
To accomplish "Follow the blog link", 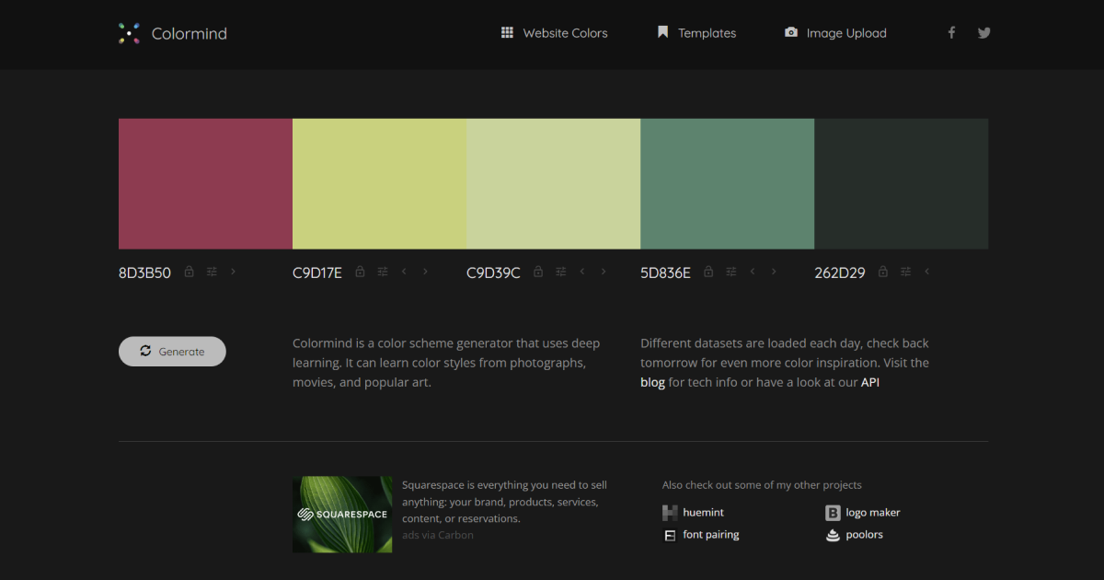I will tap(652, 382).
